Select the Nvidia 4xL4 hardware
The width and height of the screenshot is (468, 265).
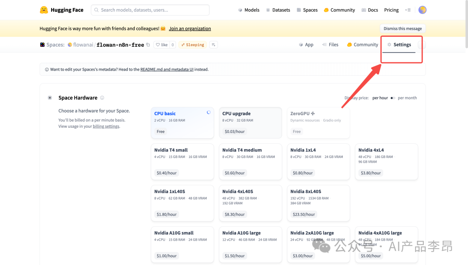[x=387, y=162]
